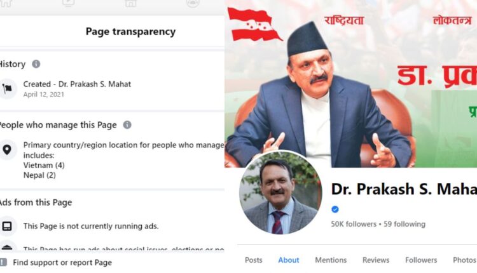Viewport: 477px width, 273px height.
Task: Click the 59 following link
Action: click(x=404, y=224)
